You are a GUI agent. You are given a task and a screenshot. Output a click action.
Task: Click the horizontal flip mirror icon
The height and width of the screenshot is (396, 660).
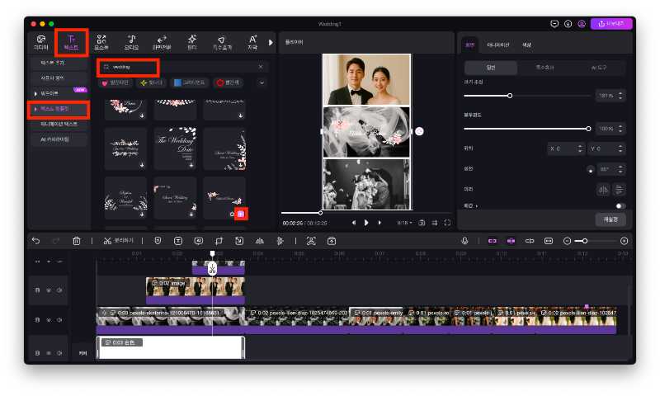[602, 189]
